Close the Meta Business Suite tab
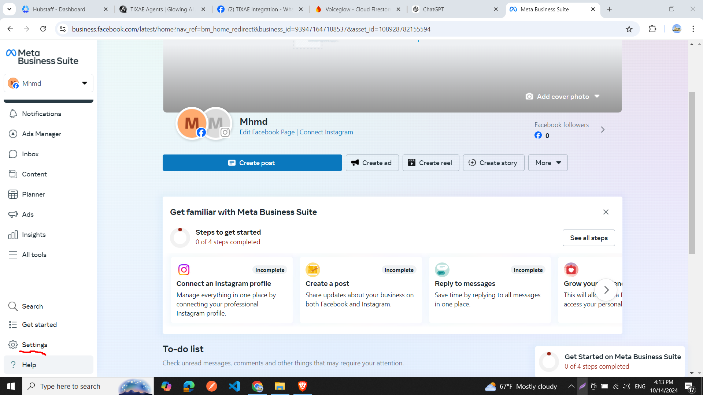The height and width of the screenshot is (395, 703). pyautogui.click(x=593, y=9)
